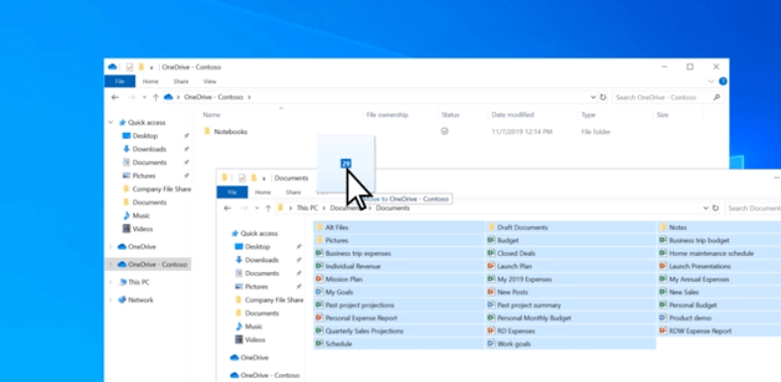Click the folder icon of Notes
Viewport: 781px width, 382px height.
pyautogui.click(x=663, y=227)
